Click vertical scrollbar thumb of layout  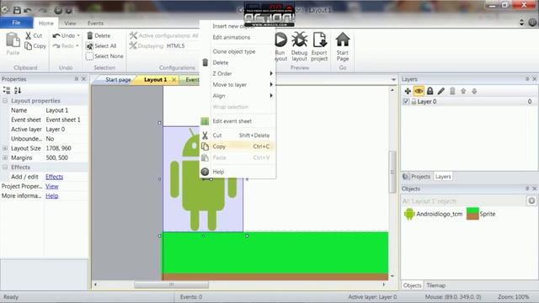(392, 172)
